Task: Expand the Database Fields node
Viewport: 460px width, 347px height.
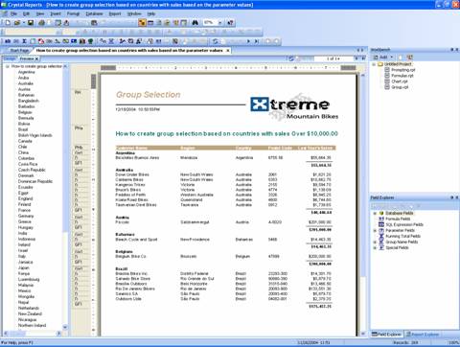Action: point(375,213)
